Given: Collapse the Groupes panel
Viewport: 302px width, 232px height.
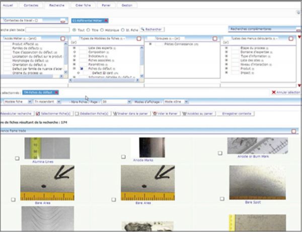Looking at the screenshot, I should click(215, 39).
